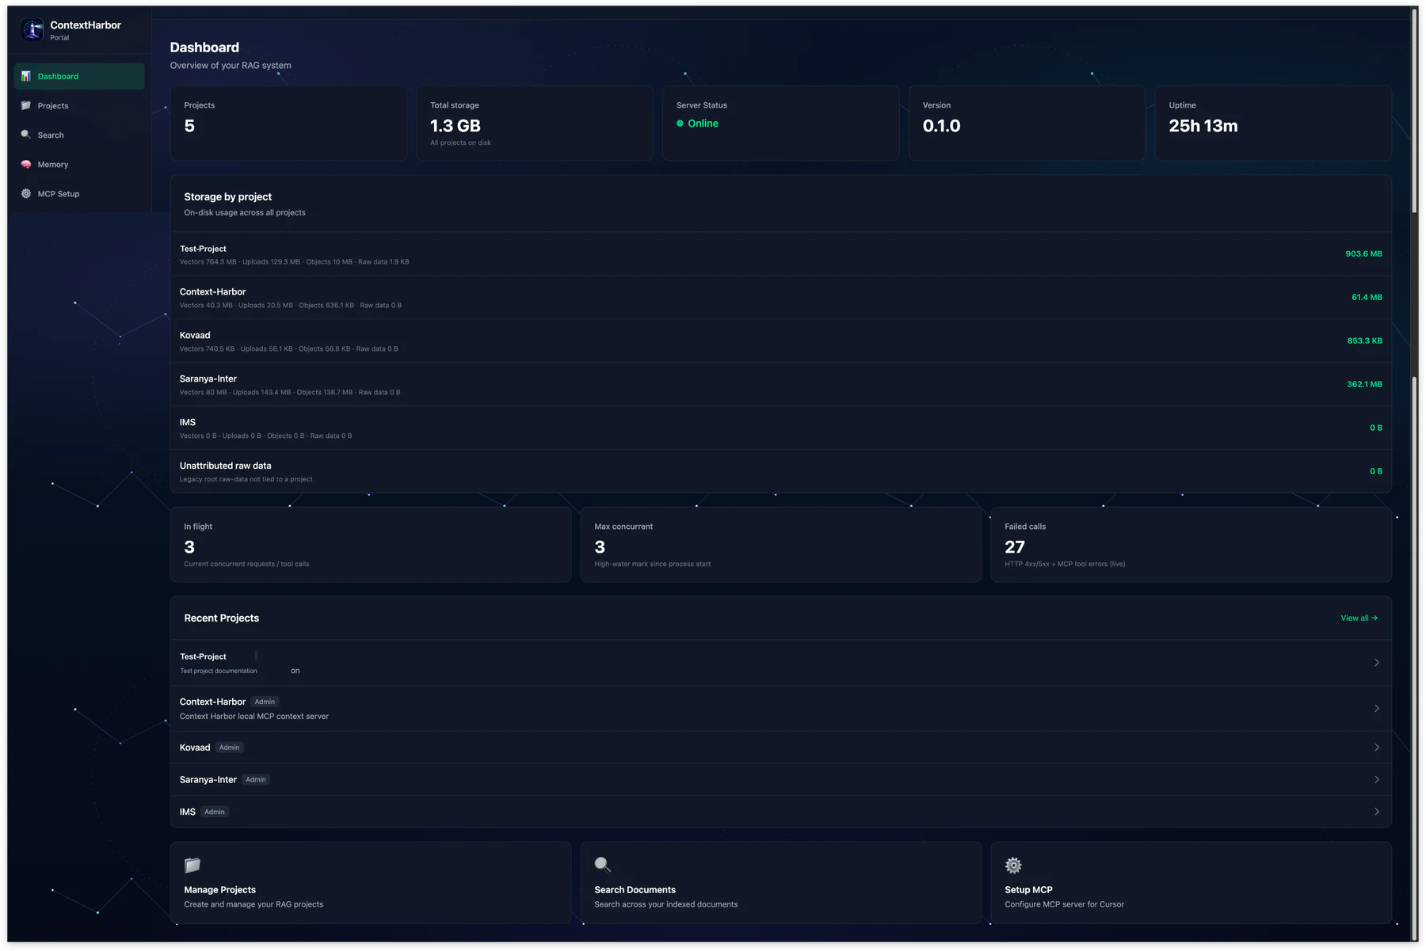Click the MCP Setup gear icon in sidebar
1426x951 pixels.
(x=26, y=193)
